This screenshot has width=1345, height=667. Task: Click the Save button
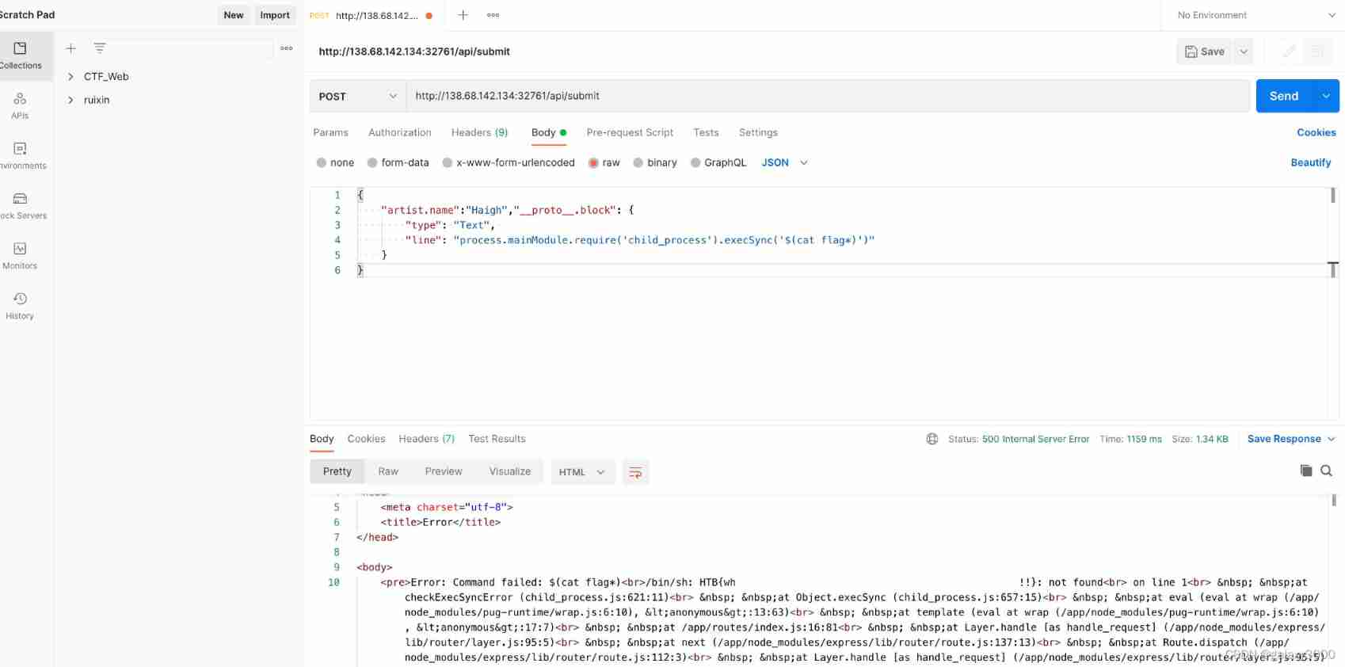pyautogui.click(x=1205, y=51)
